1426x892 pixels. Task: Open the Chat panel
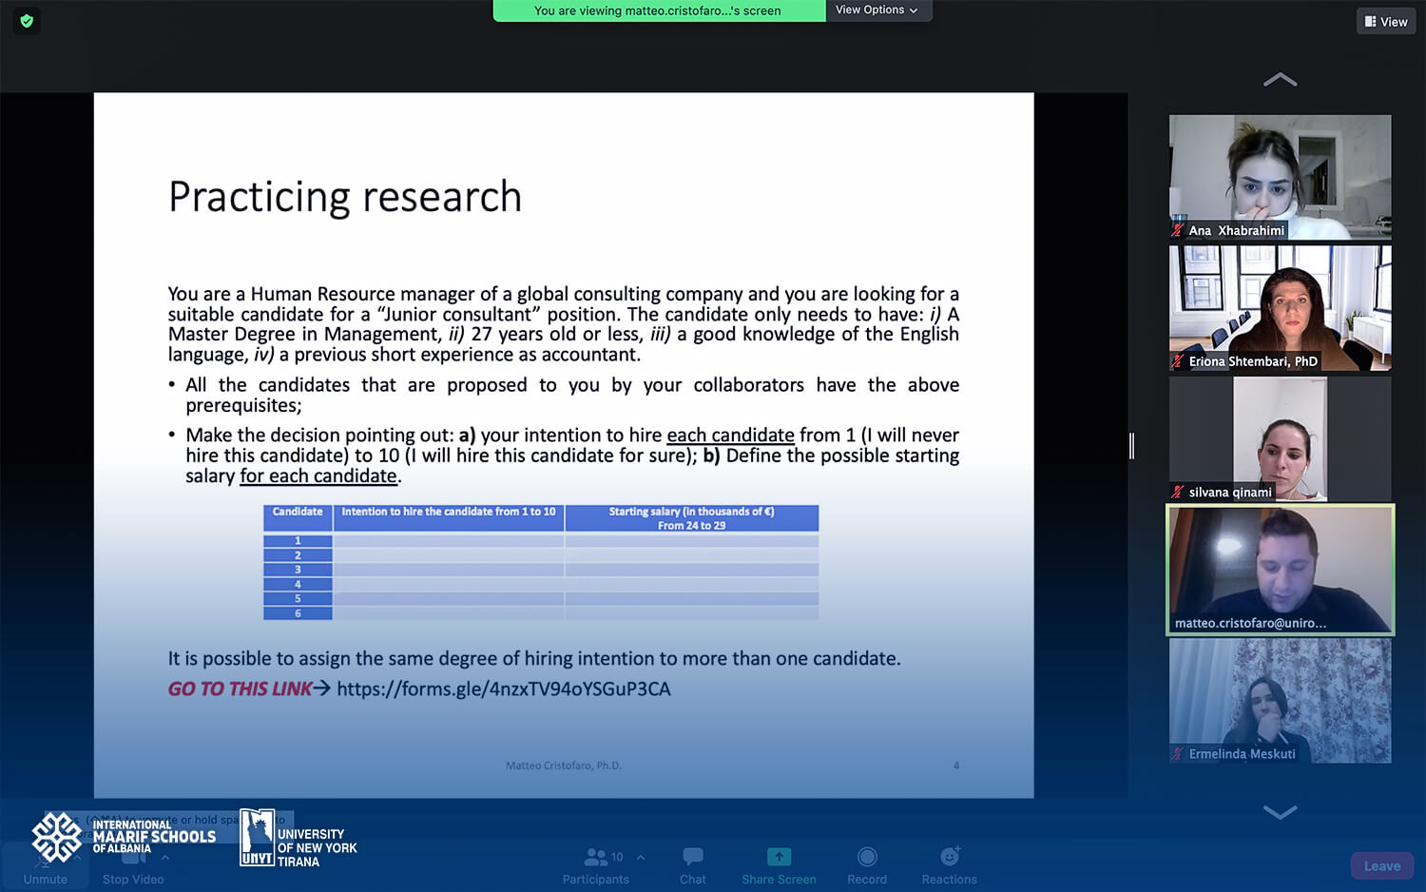[x=692, y=864]
